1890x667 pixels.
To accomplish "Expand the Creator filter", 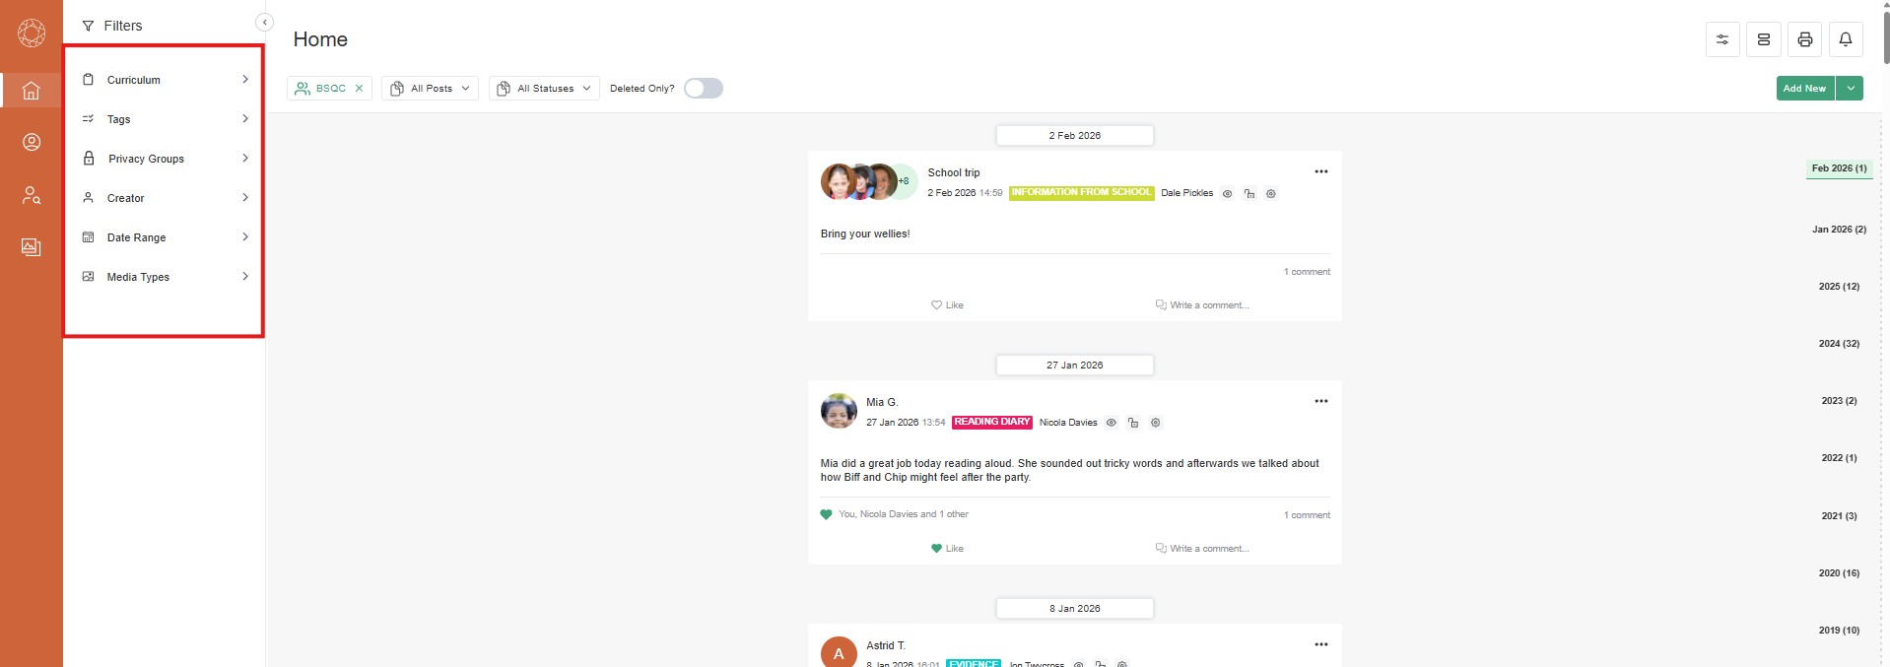I will click(165, 198).
